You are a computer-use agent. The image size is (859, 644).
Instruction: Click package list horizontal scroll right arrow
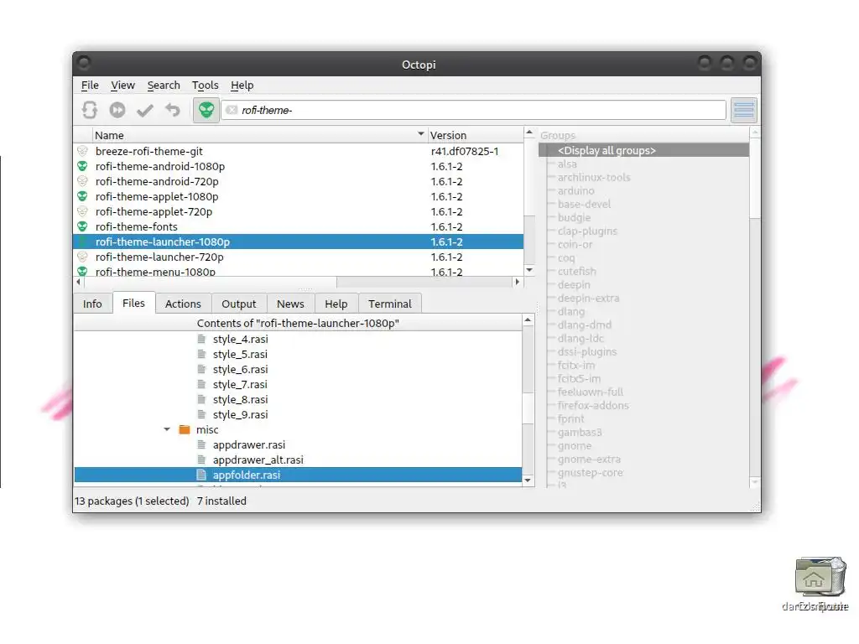(517, 282)
